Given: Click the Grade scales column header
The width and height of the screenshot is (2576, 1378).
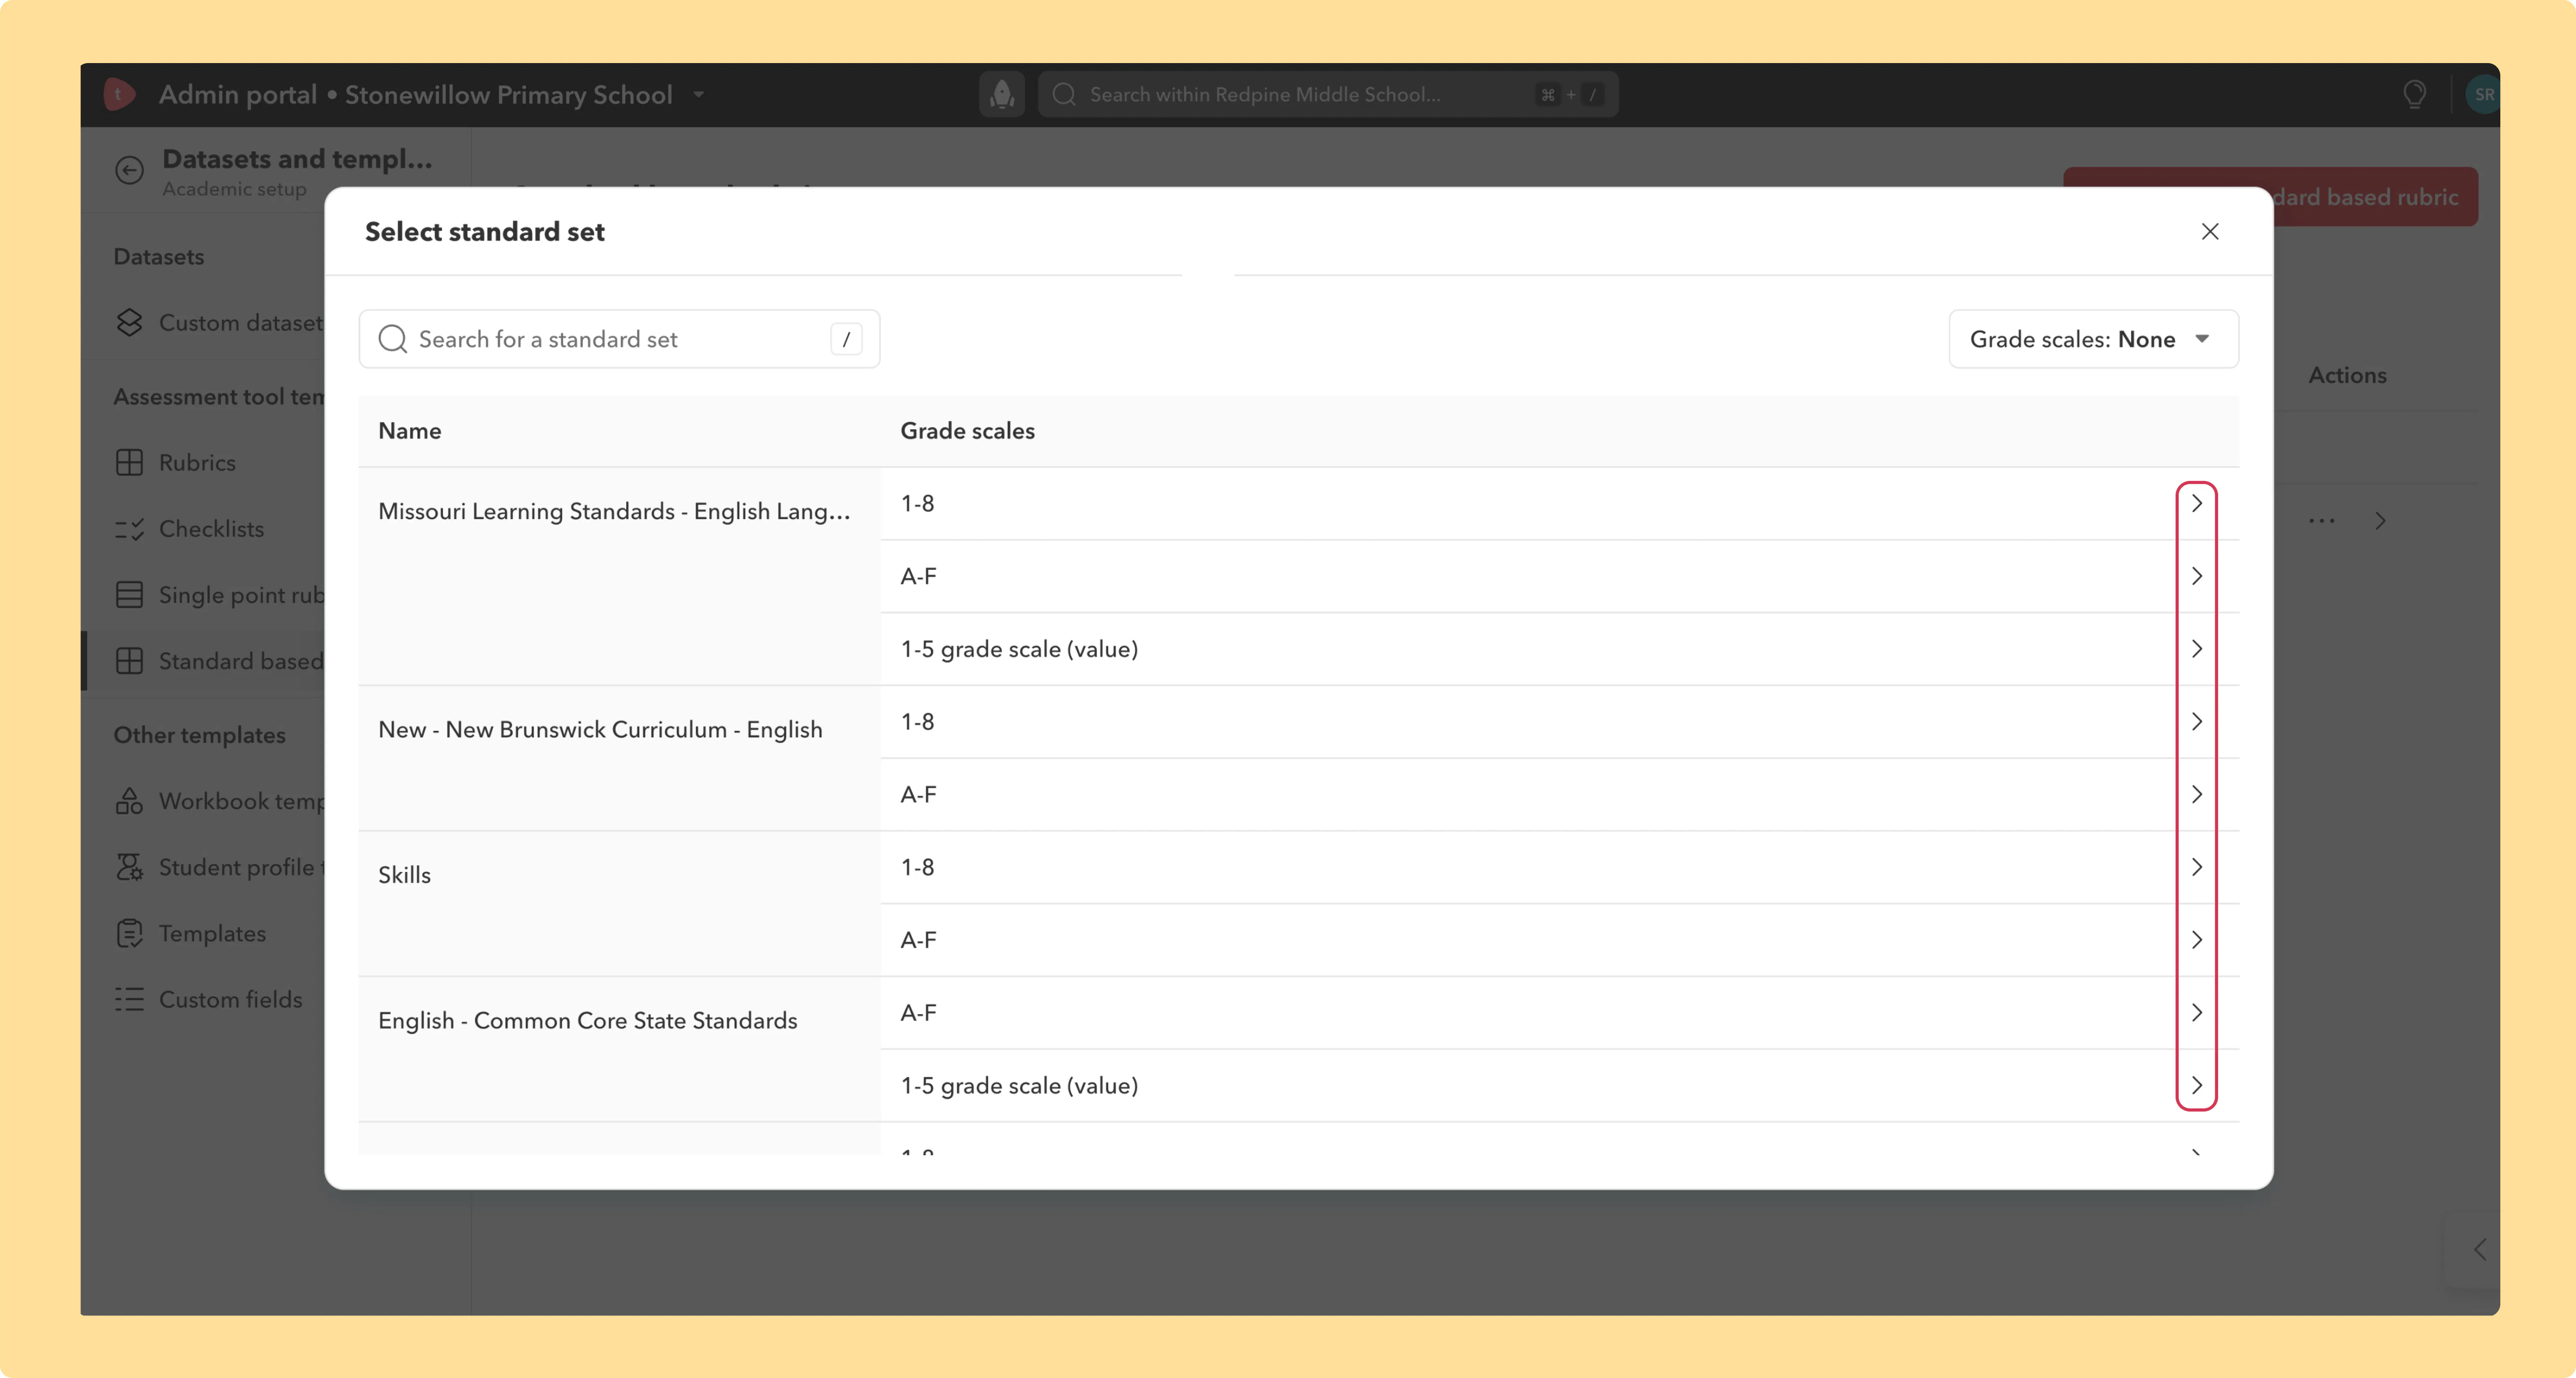Looking at the screenshot, I should 967,431.
